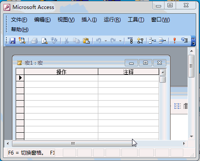Open the Undo history dropdown arrow
Image resolution: width=200 pixels, height=161 pixels.
[x=106, y=41]
